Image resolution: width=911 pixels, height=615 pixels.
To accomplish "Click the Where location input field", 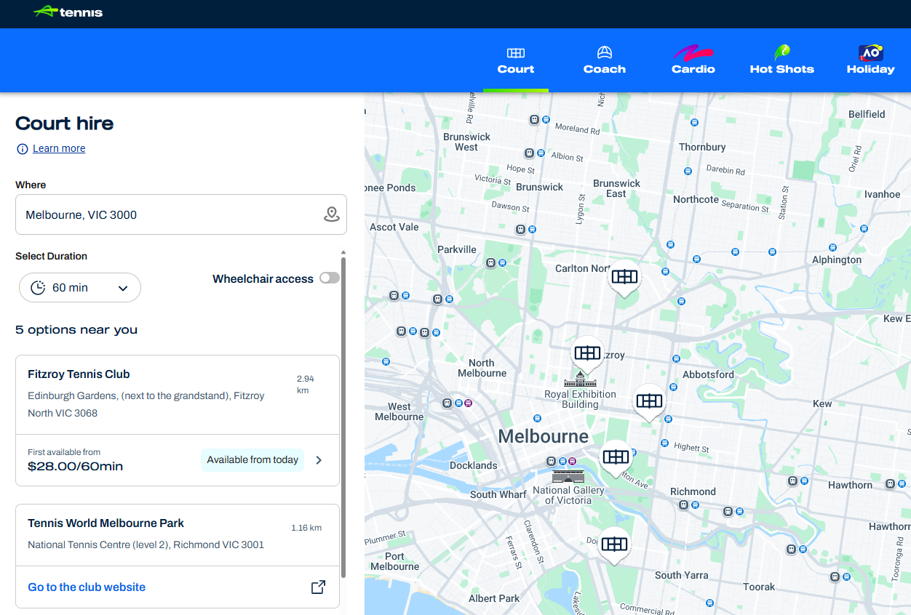I will (x=167, y=214).
